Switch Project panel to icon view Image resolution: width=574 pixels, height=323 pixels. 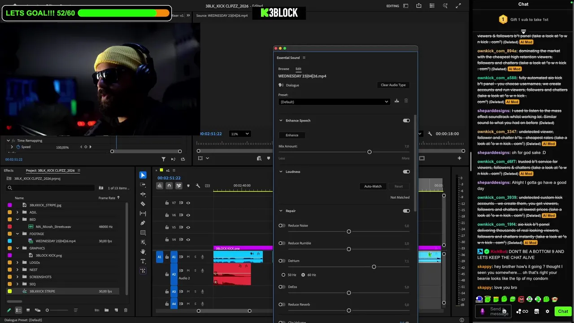(x=28, y=310)
